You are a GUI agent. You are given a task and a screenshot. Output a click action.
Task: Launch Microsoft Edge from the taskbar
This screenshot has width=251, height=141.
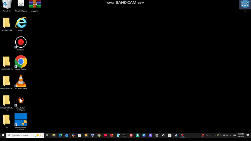click(60, 135)
